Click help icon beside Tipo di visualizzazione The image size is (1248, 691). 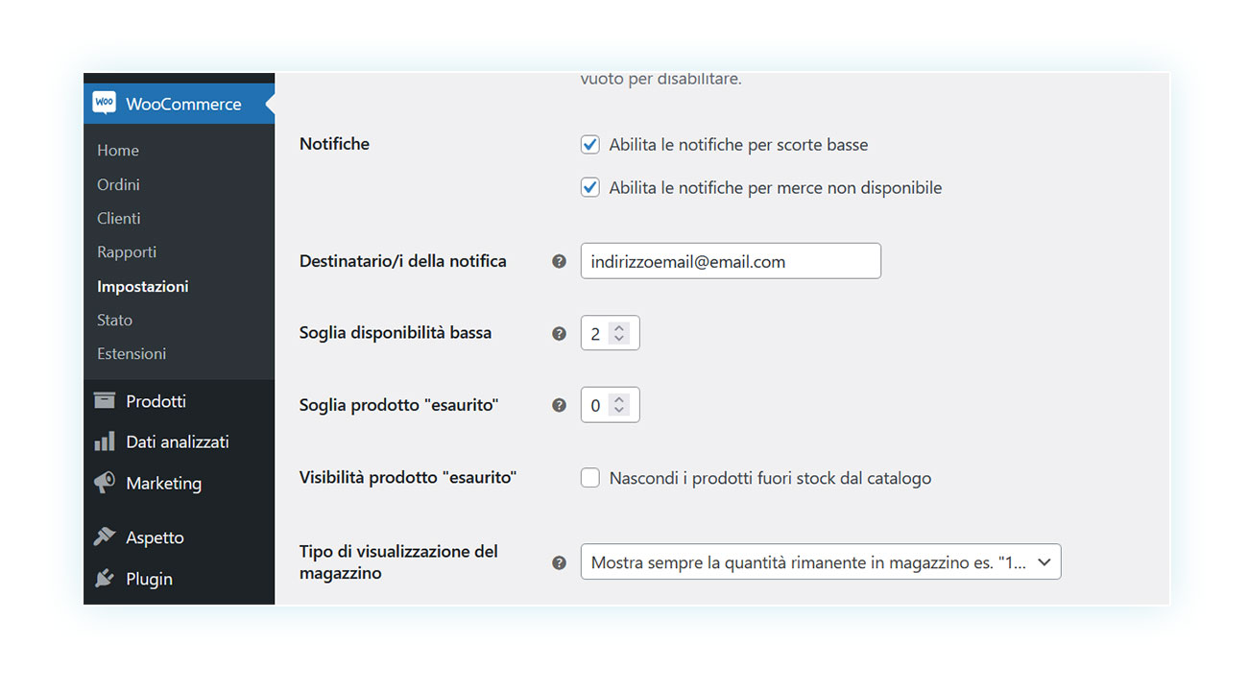(559, 563)
